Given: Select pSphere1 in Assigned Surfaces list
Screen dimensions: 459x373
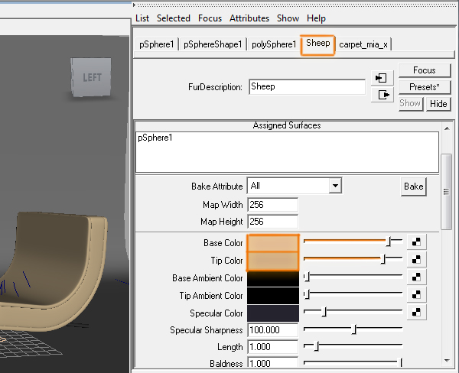Looking at the screenshot, I should [x=155, y=138].
